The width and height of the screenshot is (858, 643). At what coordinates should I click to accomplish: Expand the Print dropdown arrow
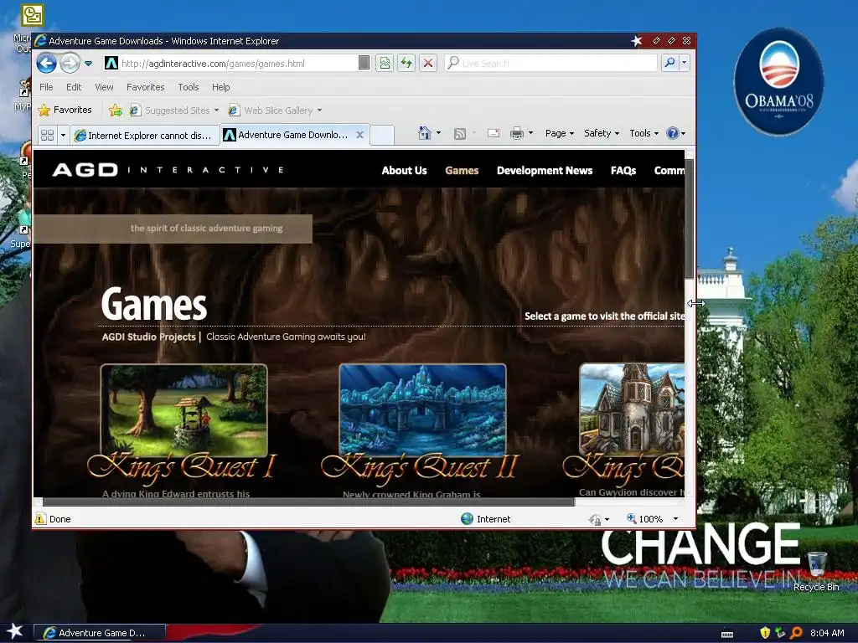530,133
